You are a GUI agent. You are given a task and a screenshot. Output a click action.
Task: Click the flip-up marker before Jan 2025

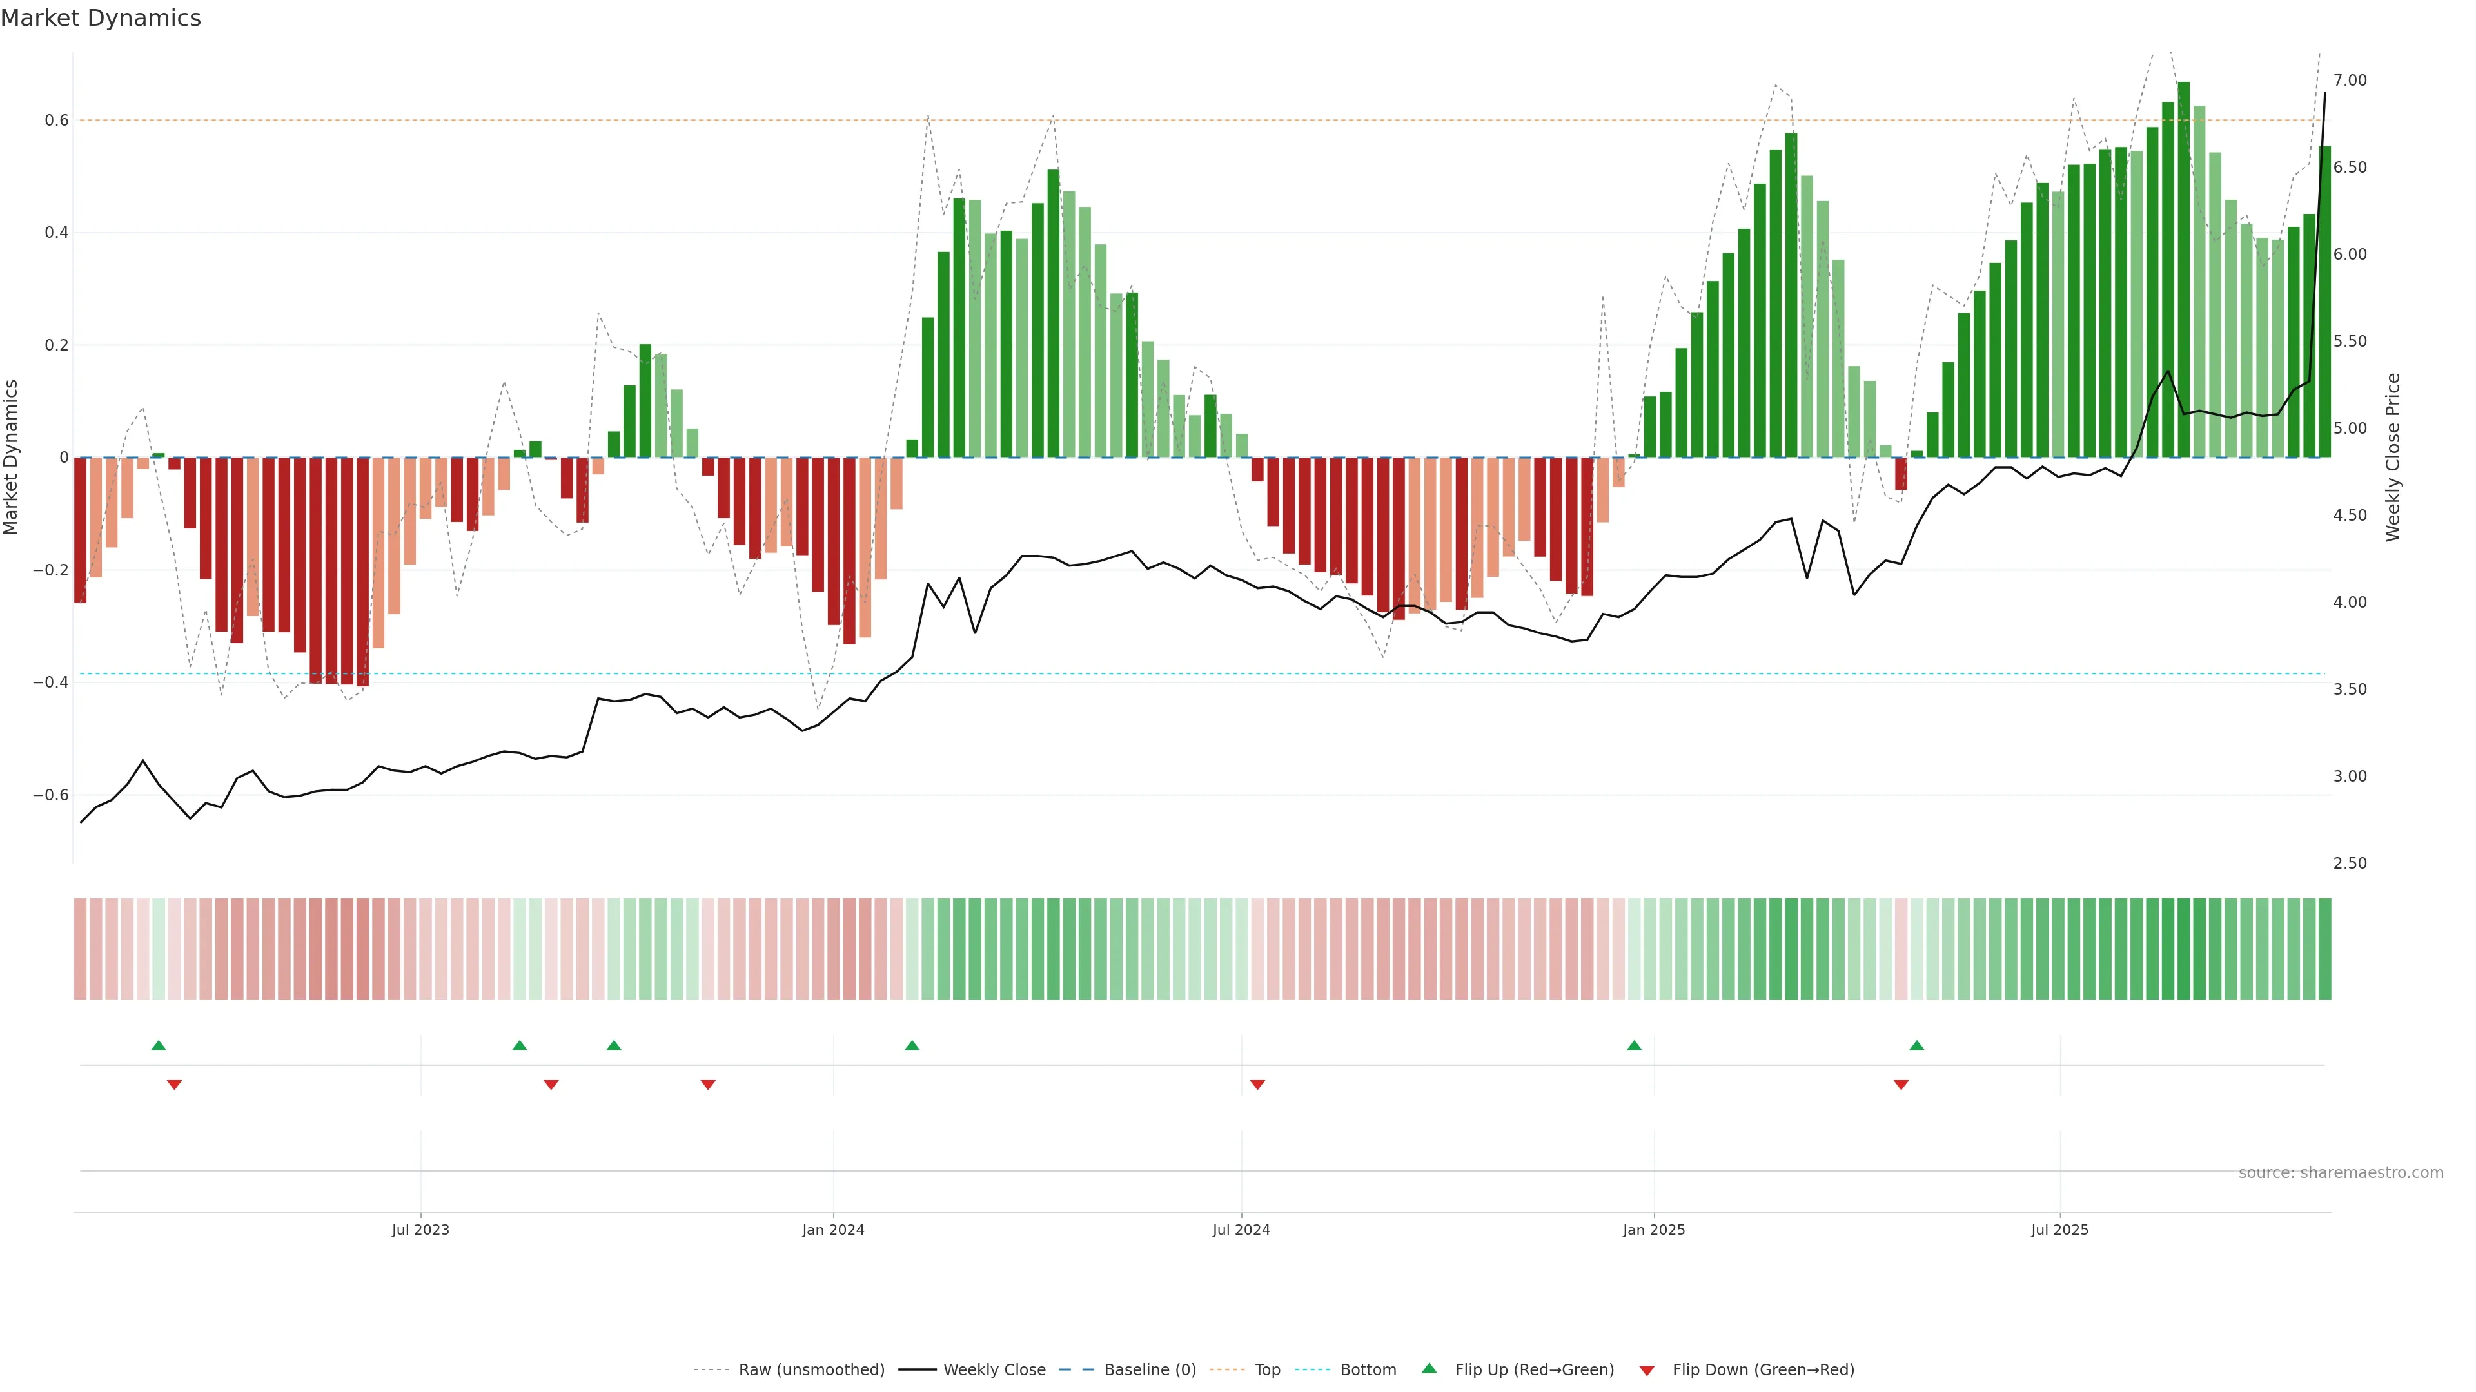[x=1634, y=1045]
